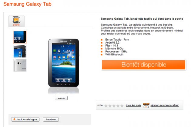Select the angled side-view tablet thumbnail
191x127 pixels.
point(20,51)
